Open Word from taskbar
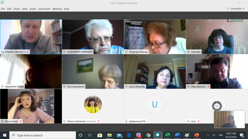248x139 pixels. (x=177, y=135)
